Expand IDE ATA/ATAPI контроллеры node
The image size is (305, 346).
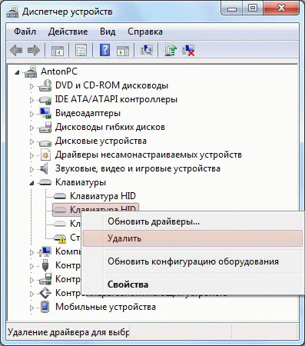click(x=31, y=100)
